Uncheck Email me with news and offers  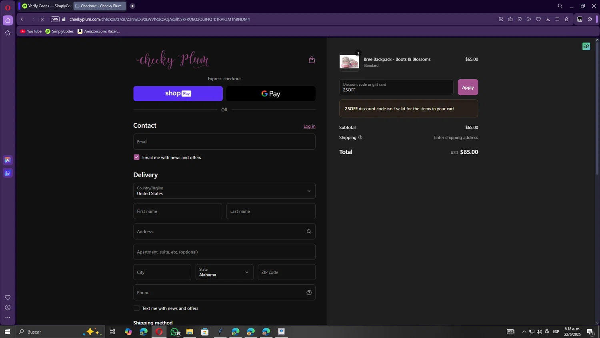(136, 157)
